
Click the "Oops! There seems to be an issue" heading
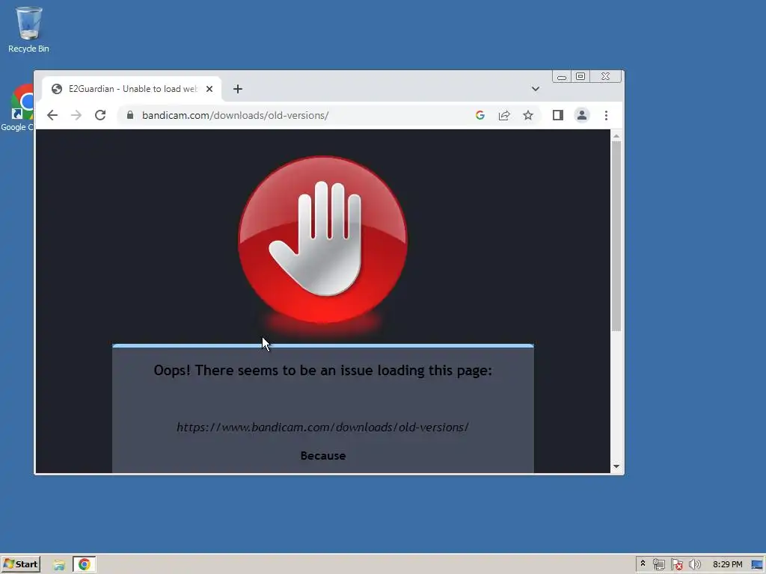[x=323, y=371]
